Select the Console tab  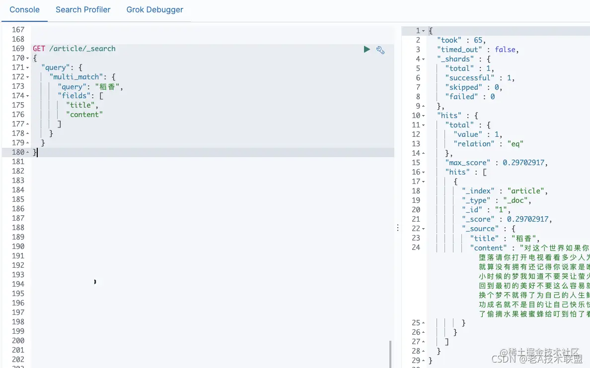(x=24, y=10)
